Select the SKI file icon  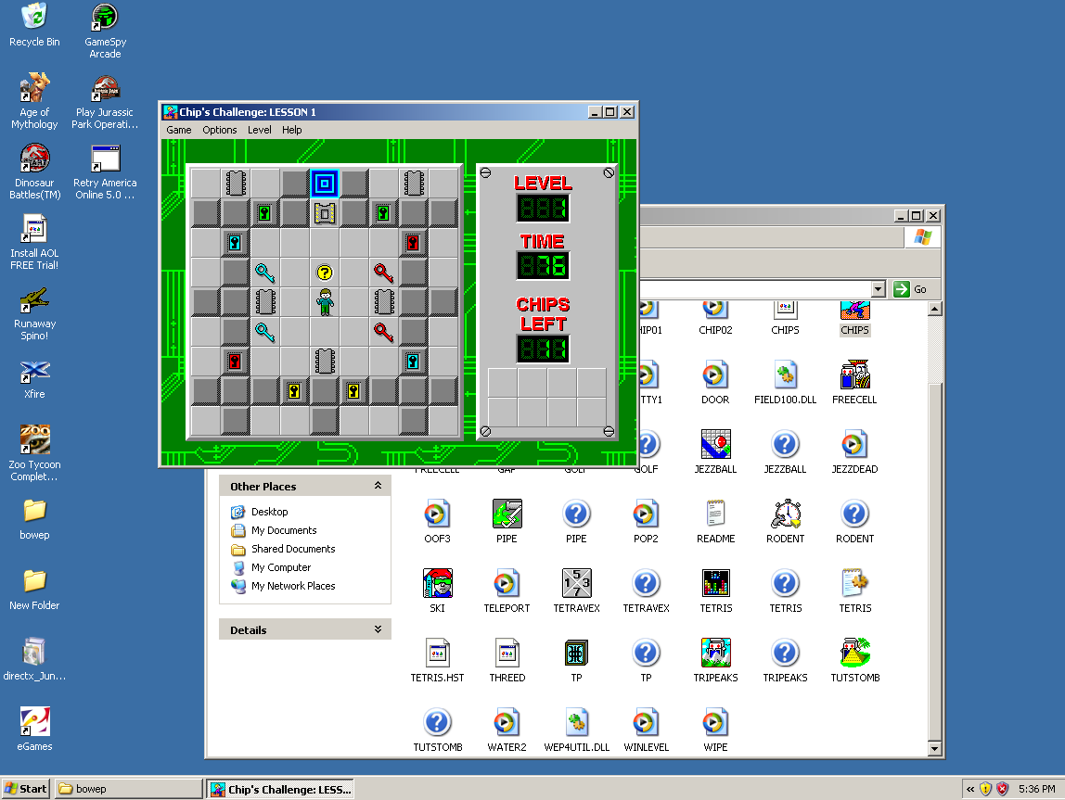tap(438, 591)
